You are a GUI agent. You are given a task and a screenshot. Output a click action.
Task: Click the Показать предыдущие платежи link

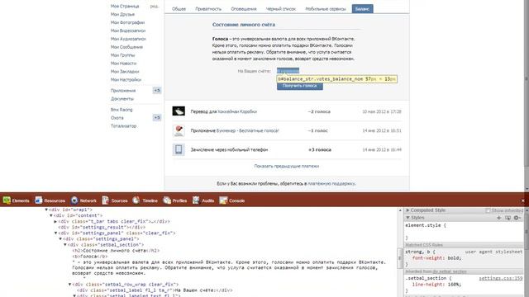287,166
